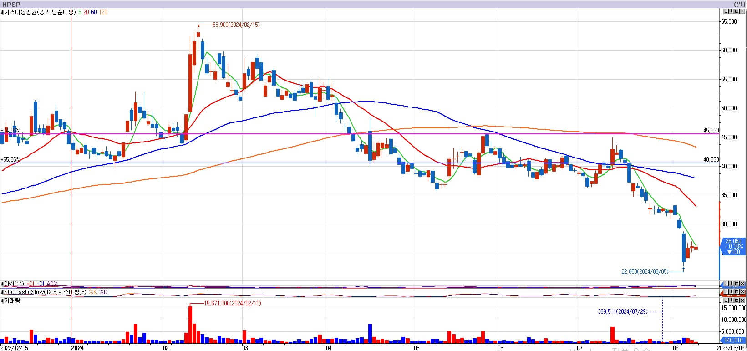
Task: Click the 40,550 blue horizontal line label
Action: click(x=711, y=159)
